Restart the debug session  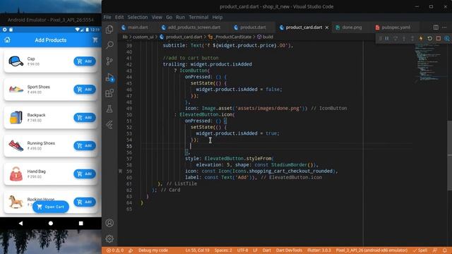pos(429,38)
